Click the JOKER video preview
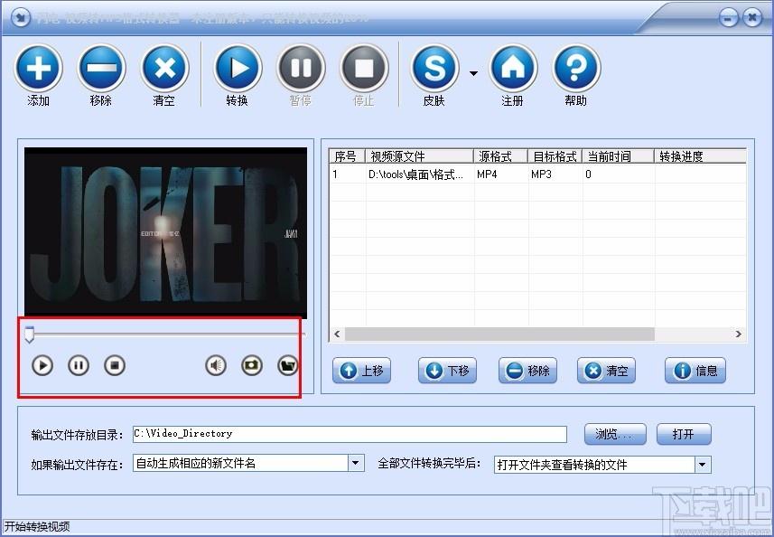Image resolution: width=774 pixels, height=537 pixels. click(x=165, y=232)
